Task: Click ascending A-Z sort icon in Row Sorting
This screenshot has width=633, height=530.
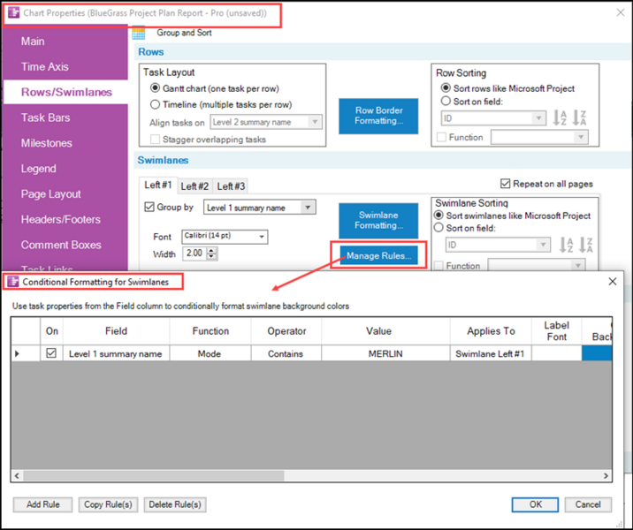Action: coord(560,117)
